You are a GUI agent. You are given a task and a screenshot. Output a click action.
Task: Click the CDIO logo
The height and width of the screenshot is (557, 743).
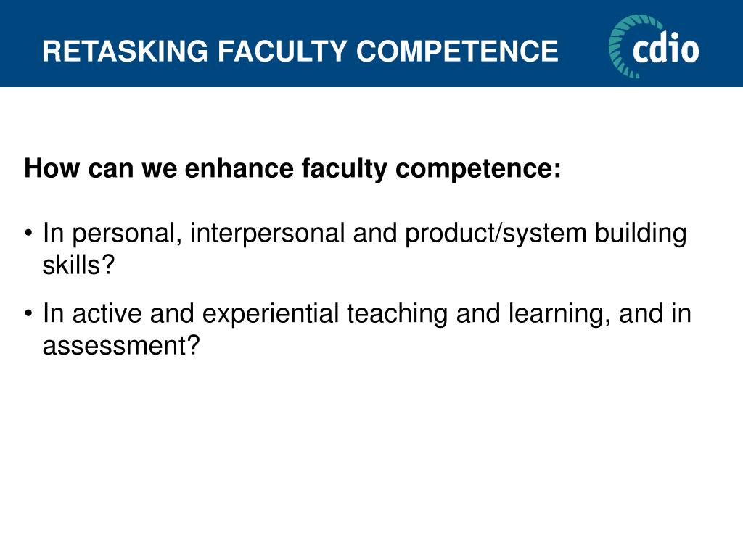[x=654, y=46]
